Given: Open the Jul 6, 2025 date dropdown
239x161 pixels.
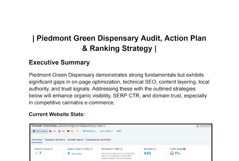Looking at the screenshot, I should point(106,131).
